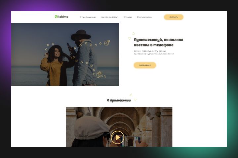Play the video about the app
238x158 pixels.
[x=117, y=138]
